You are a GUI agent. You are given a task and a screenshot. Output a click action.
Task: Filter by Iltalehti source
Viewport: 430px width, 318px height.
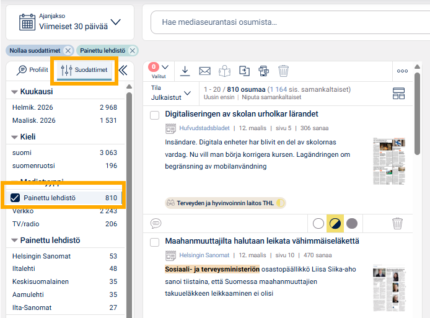(x=64, y=268)
